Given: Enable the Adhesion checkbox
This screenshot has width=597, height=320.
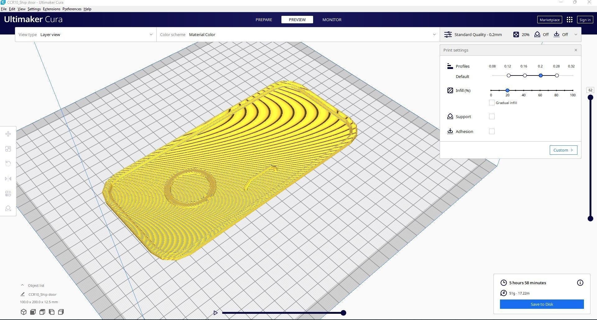Looking at the screenshot, I should tap(492, 131).
